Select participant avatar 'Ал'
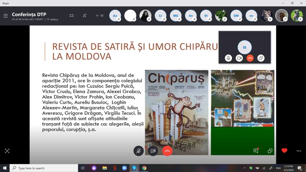The image size is (306, 172). 115,16
